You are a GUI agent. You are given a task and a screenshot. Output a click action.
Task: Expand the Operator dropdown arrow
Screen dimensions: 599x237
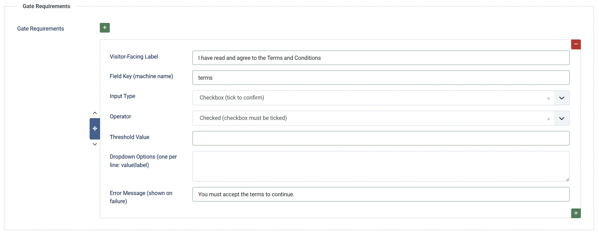pyautogui.click(x=562, y=118)
